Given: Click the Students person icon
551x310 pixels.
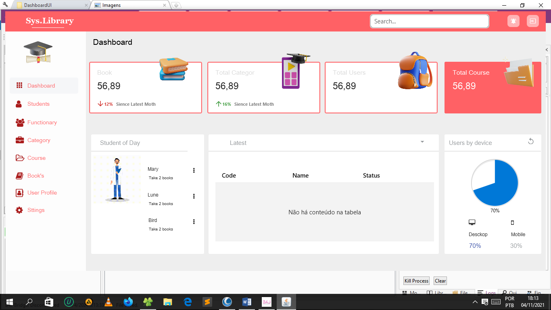Looking at the screenshot, I should [19, 104].
